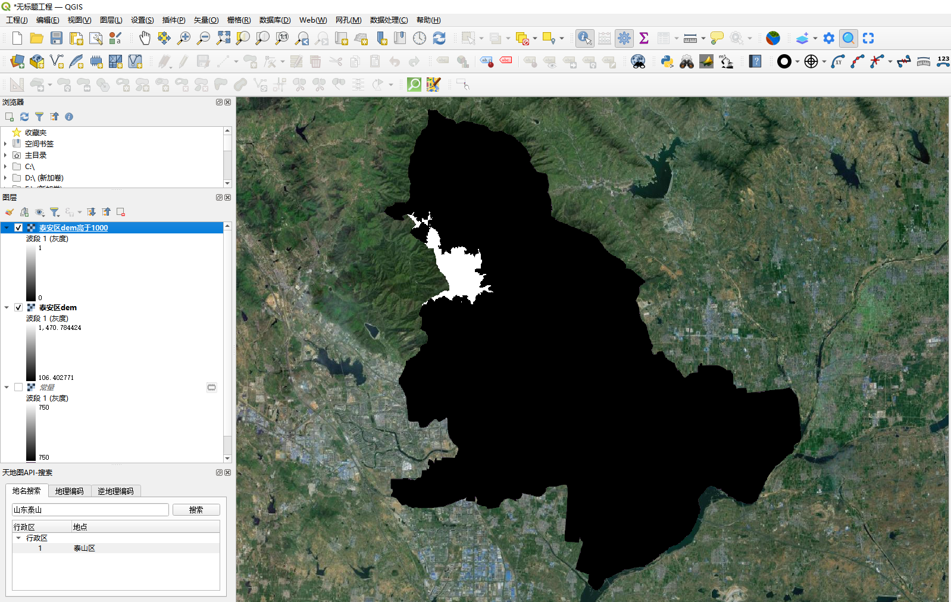Click the help question mark icon
This screenshot has width=951, height=602.
755,61
